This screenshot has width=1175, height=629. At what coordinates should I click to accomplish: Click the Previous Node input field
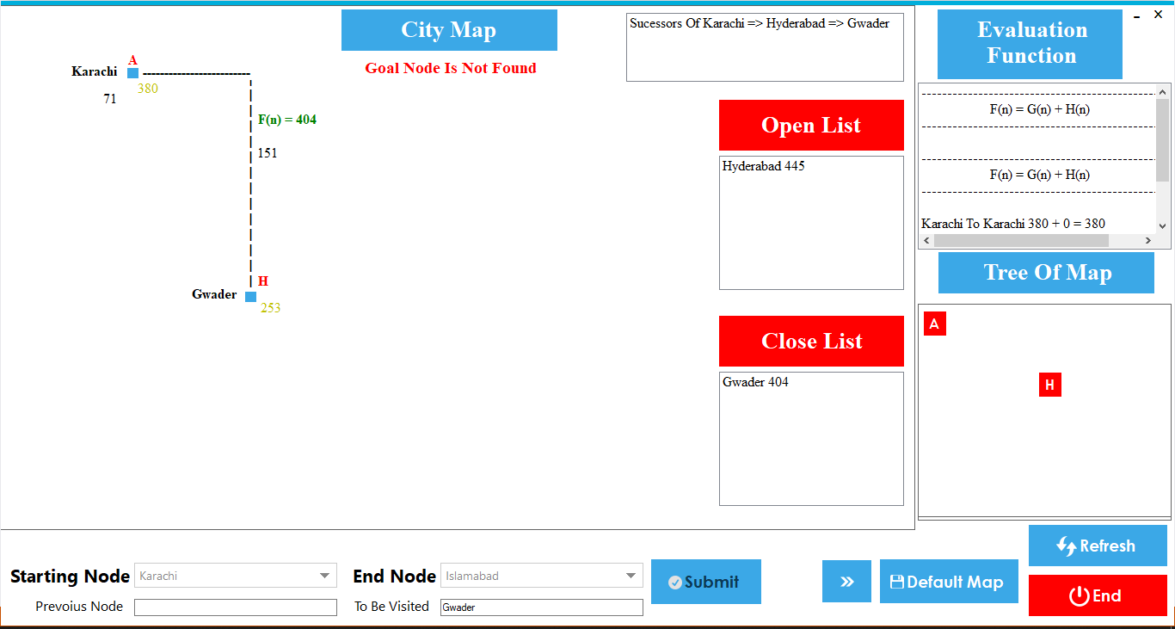(236, 607)
